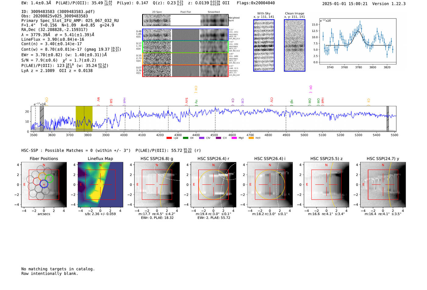Click the Row intentionally blank text
This screenshot has width=427, height=290.
coord(50,274)
